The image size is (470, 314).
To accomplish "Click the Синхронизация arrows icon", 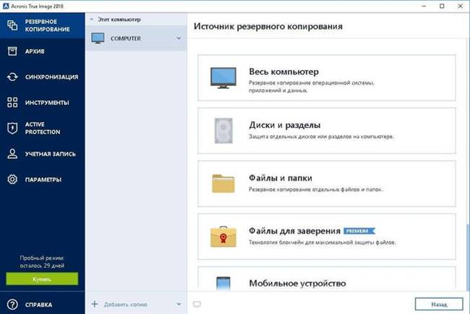I will pyautogui.click(x=12, y=77).
